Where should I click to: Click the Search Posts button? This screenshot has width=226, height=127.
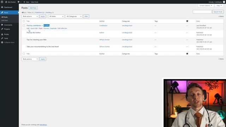coord(218,12)
